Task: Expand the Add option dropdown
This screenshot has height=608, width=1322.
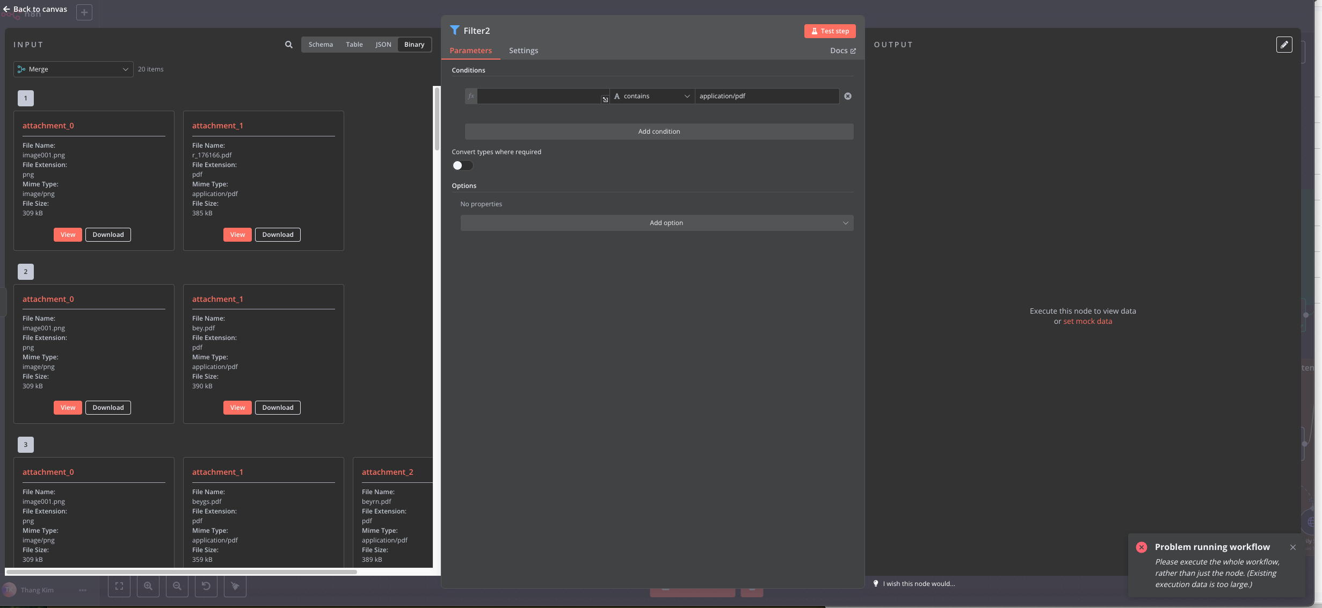Action: 657,223
